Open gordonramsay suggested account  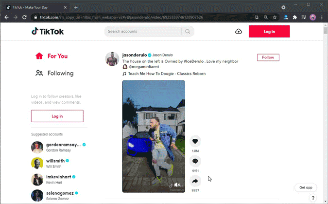[x=63, y=145]
